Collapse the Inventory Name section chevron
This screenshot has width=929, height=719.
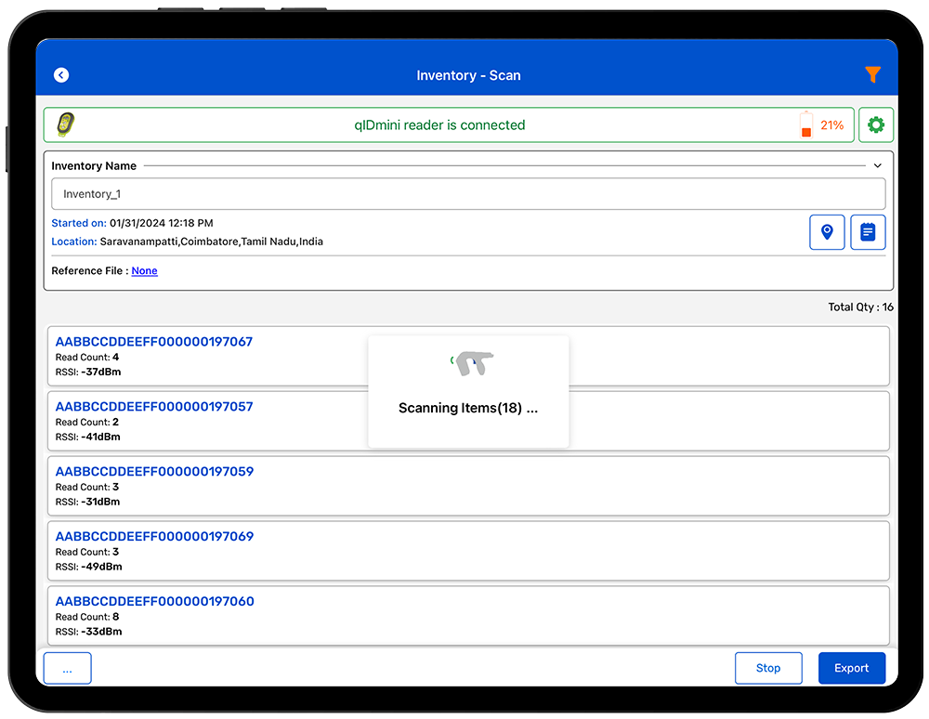pos(877,166)
